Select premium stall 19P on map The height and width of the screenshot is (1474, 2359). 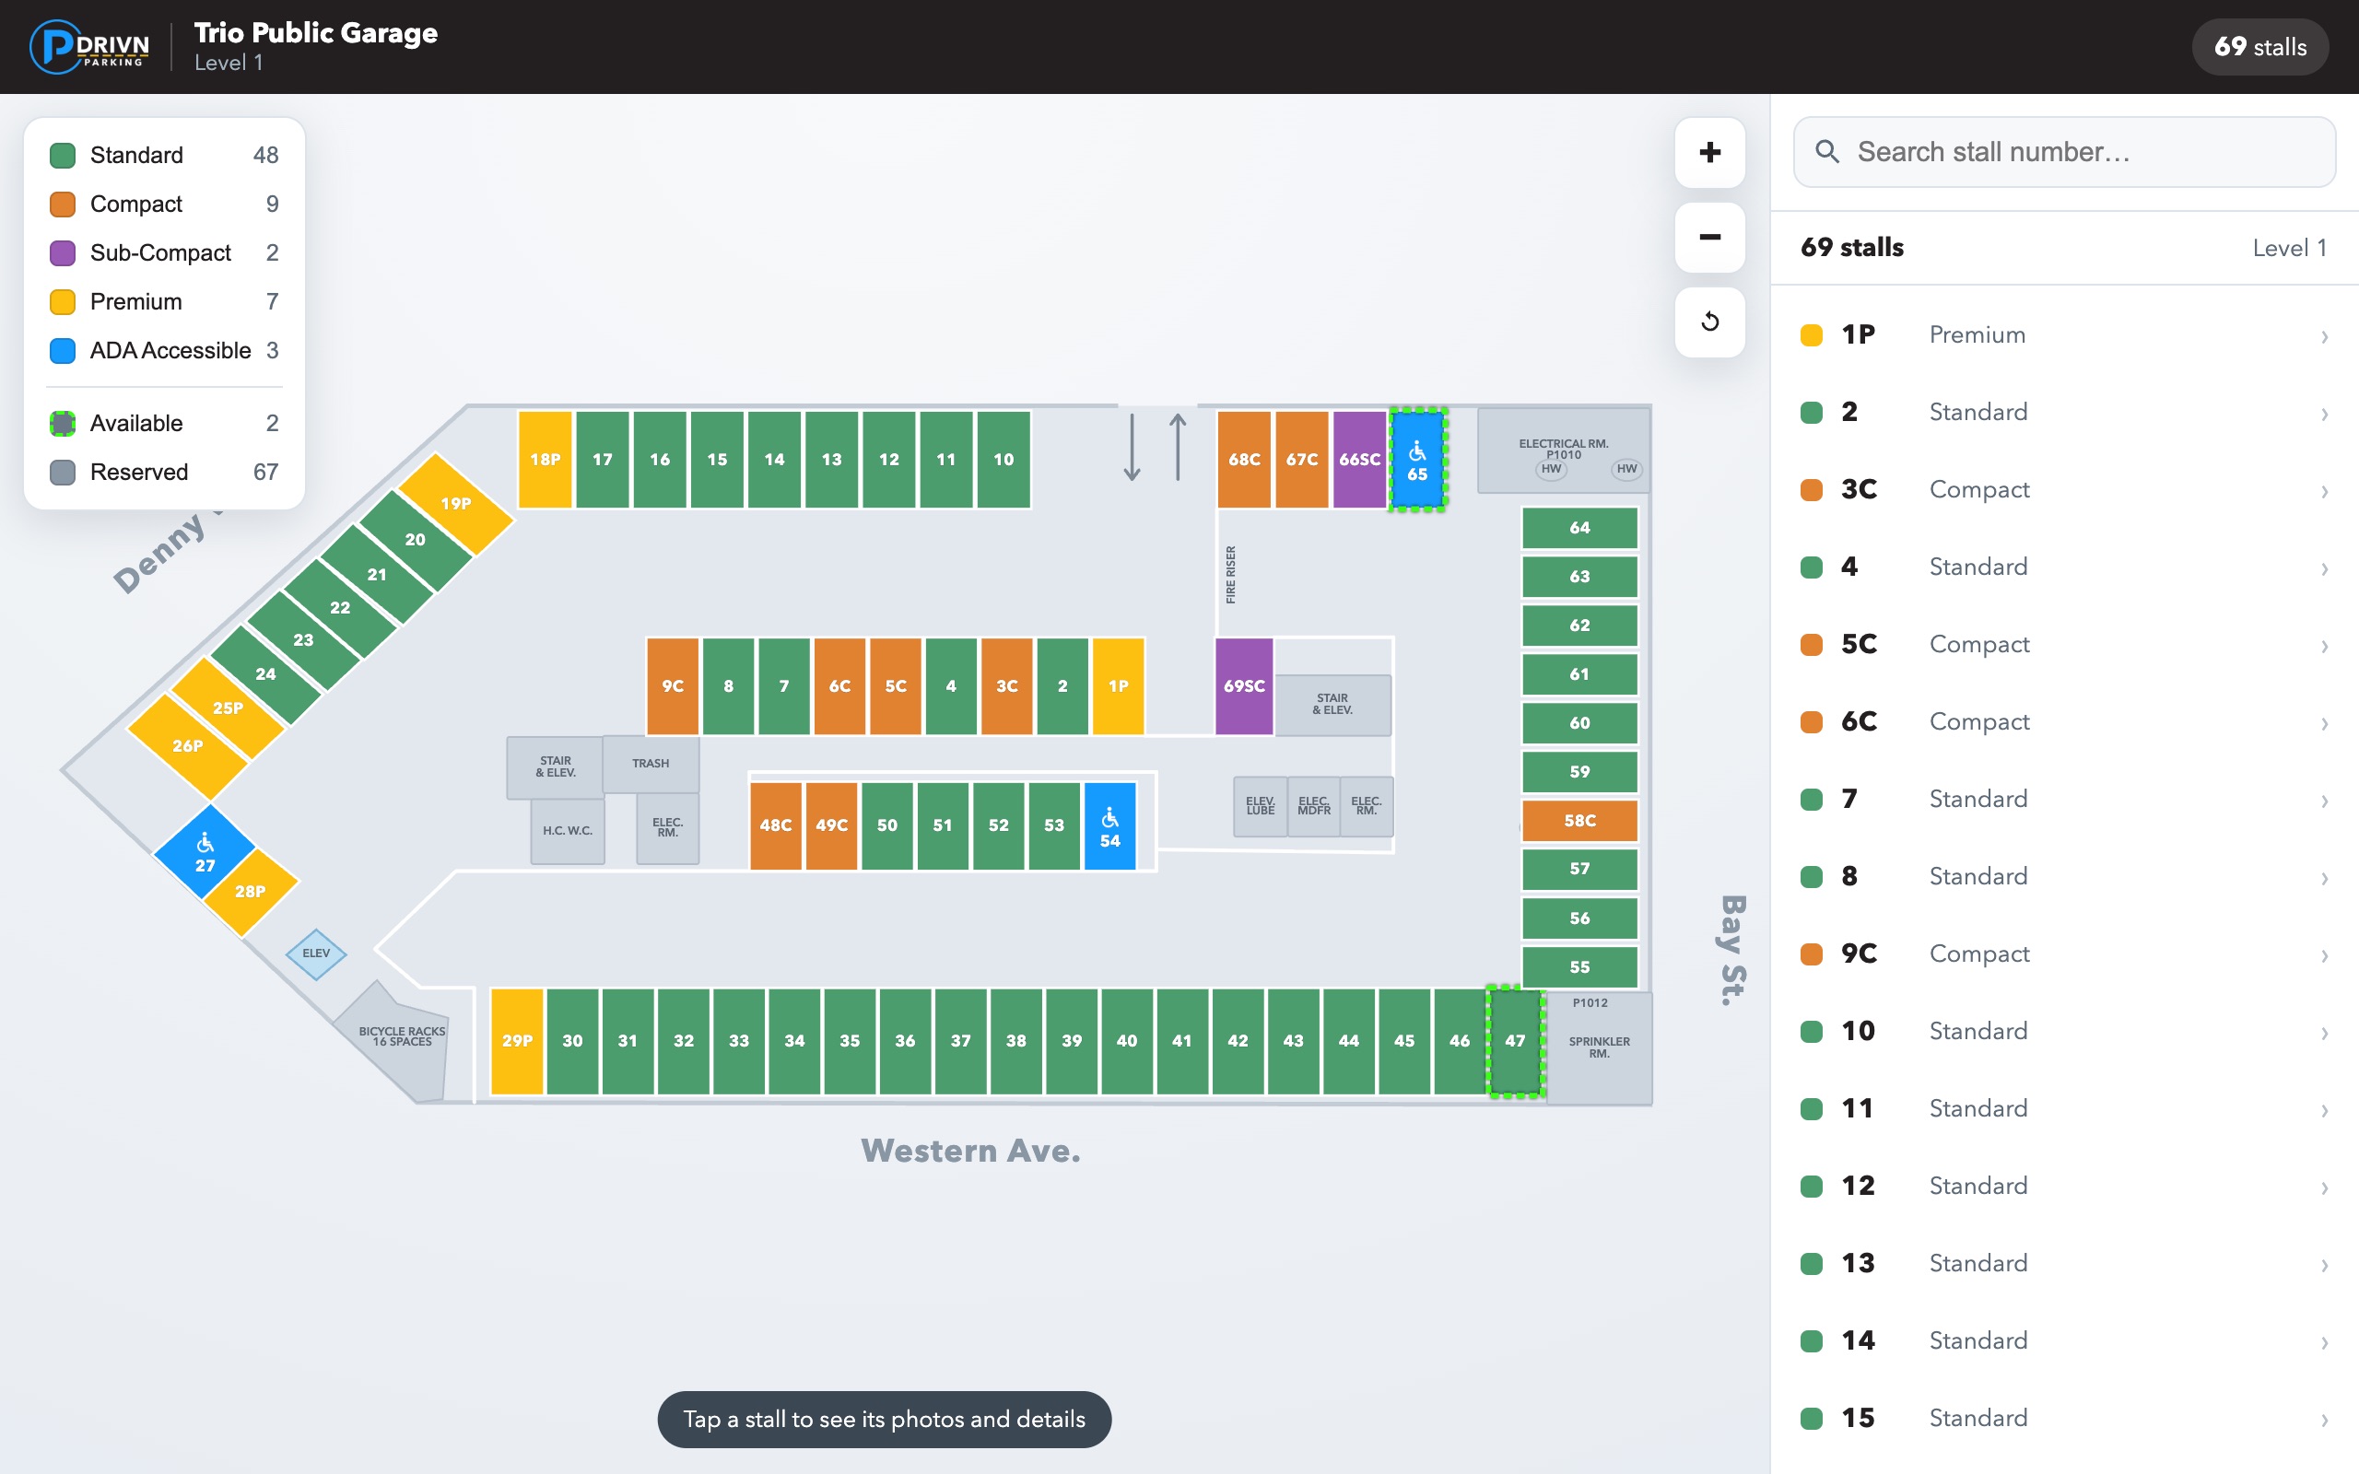point(455,504)
